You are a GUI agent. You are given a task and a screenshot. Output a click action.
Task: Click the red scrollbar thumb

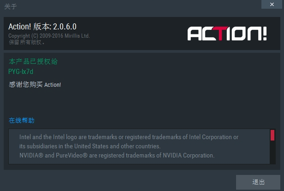point(272,135)
